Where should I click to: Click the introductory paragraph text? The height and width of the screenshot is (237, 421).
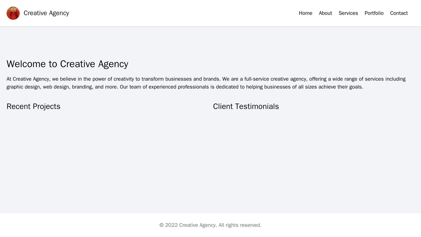tap(204, 82)
